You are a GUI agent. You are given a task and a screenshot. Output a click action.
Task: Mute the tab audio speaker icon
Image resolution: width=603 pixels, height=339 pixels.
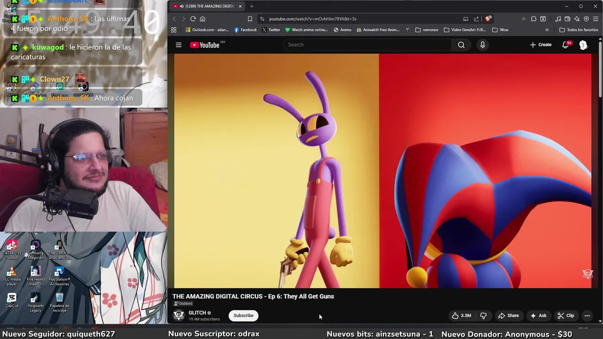(181, 6)
